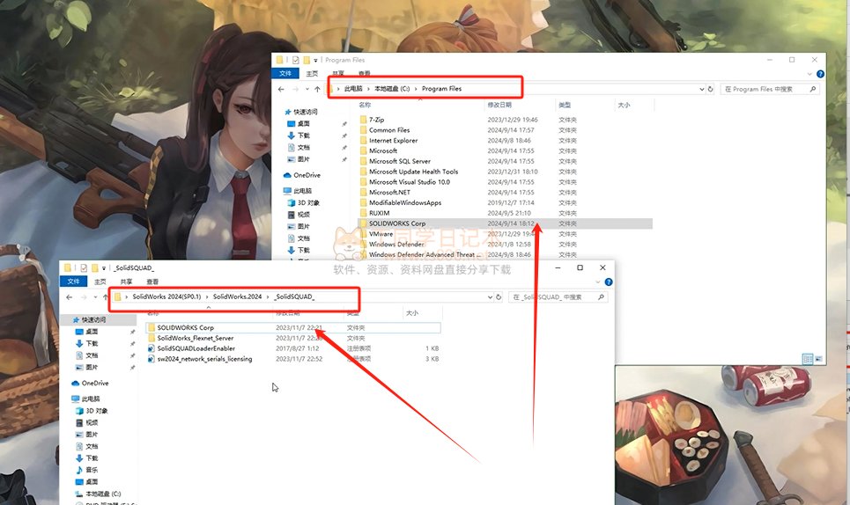Select the ModifiableWindowsApps folder
Screen dimensions: 850x505
(x=405, y=202)
